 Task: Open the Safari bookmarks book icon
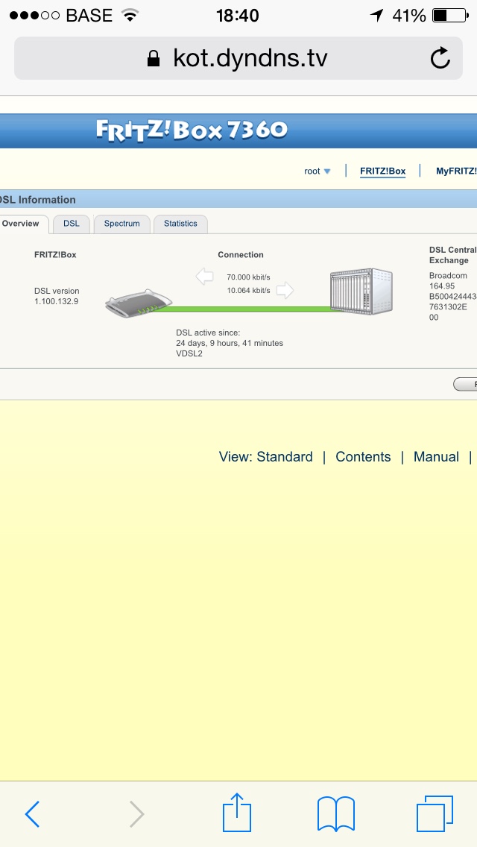pyautogui.click(x=335, y=813)
